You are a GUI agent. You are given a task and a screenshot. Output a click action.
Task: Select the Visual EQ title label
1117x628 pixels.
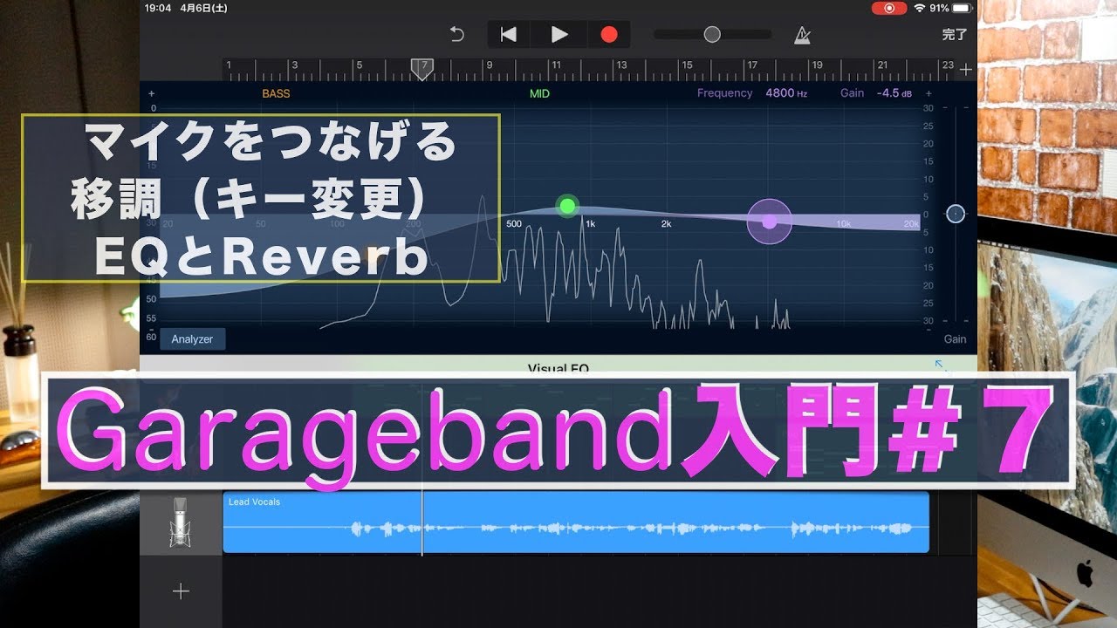[x=558, y=368]
